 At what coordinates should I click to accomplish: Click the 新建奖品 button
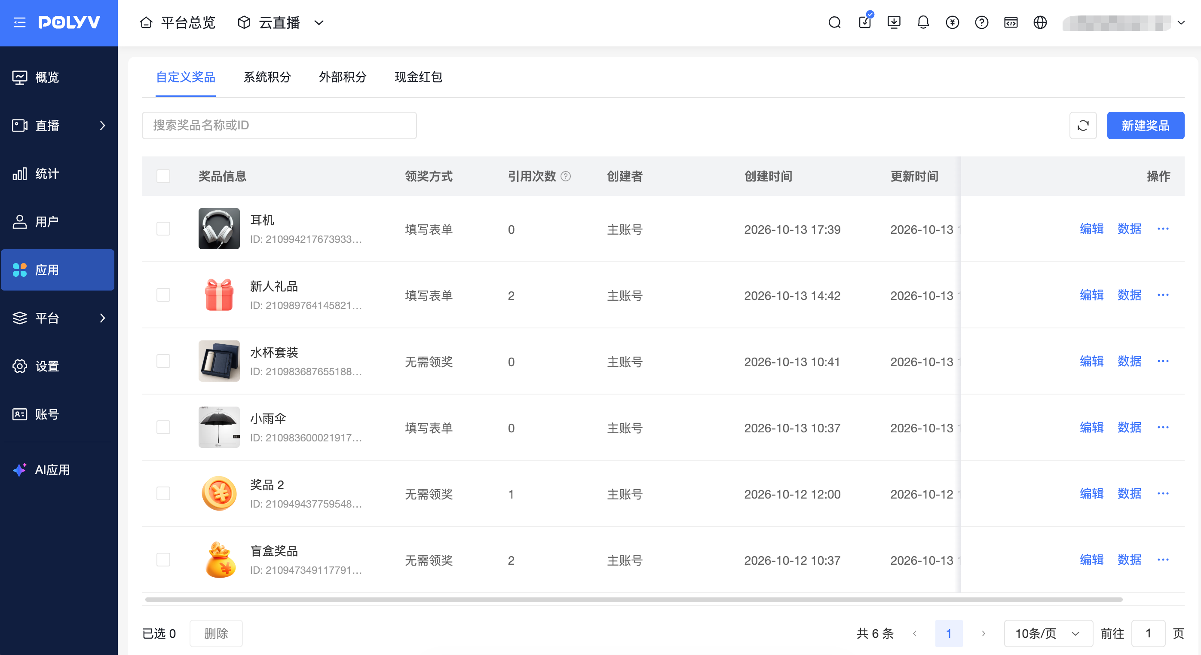click(1146, 125)
